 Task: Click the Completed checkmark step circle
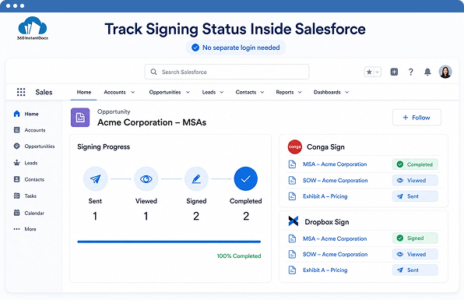coord(245,179)
